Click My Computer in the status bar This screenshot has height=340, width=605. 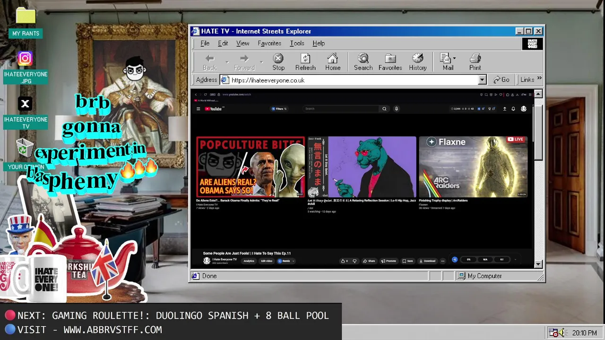coord(484,276)
